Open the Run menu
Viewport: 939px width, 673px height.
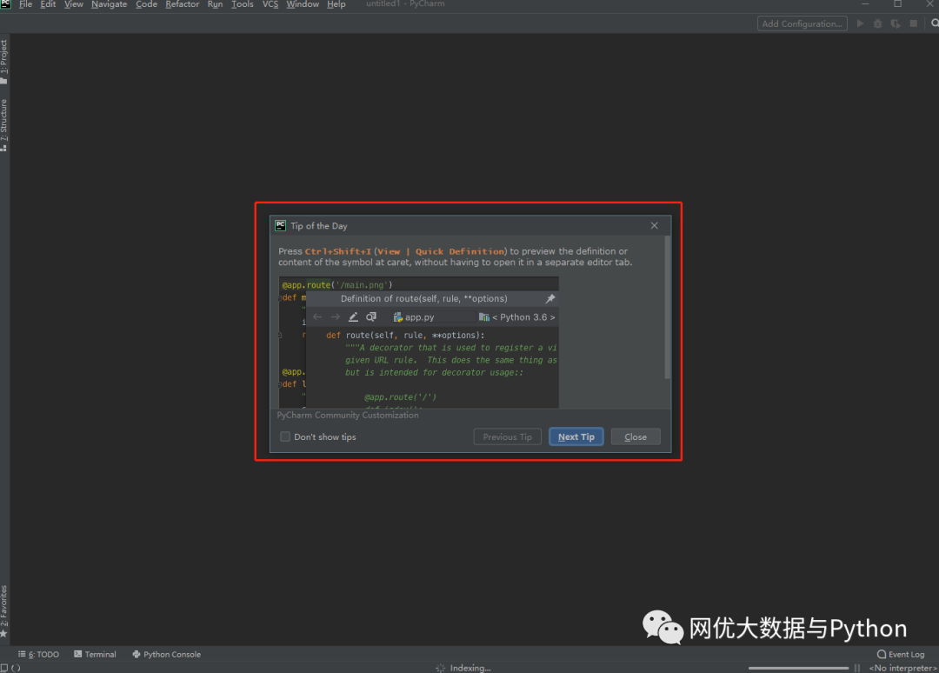tap(215, 4)
